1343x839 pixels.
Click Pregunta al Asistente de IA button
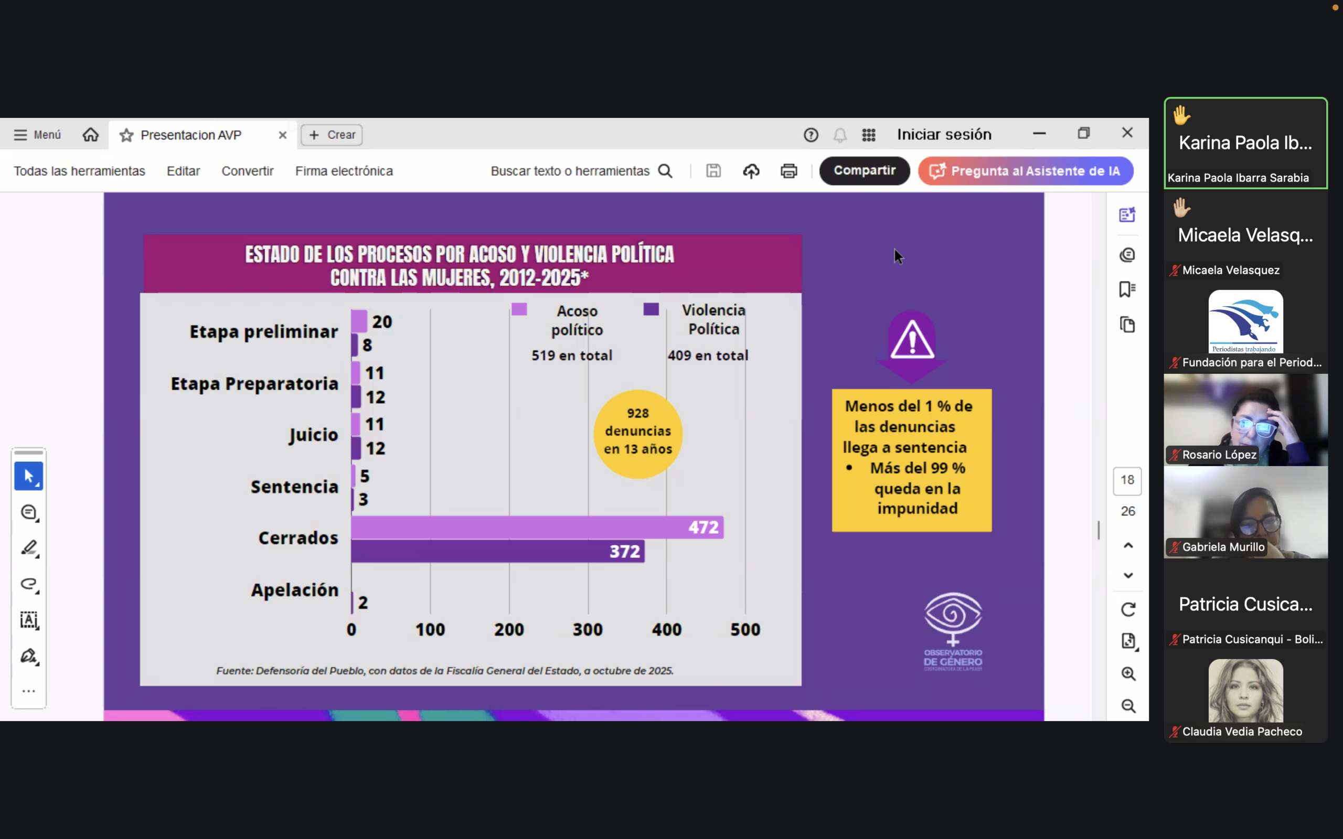pos(1025,171)
